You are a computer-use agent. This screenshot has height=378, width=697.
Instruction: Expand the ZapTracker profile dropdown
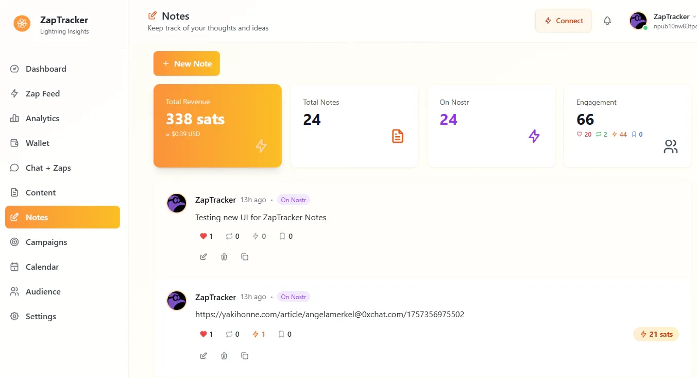[694, 17]
